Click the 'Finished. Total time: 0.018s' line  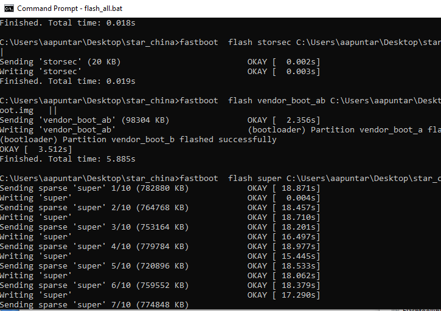68,22
